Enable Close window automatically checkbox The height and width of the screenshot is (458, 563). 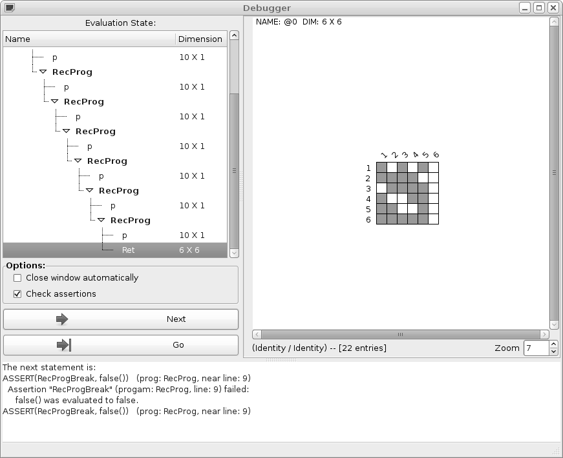coord(17,278)
